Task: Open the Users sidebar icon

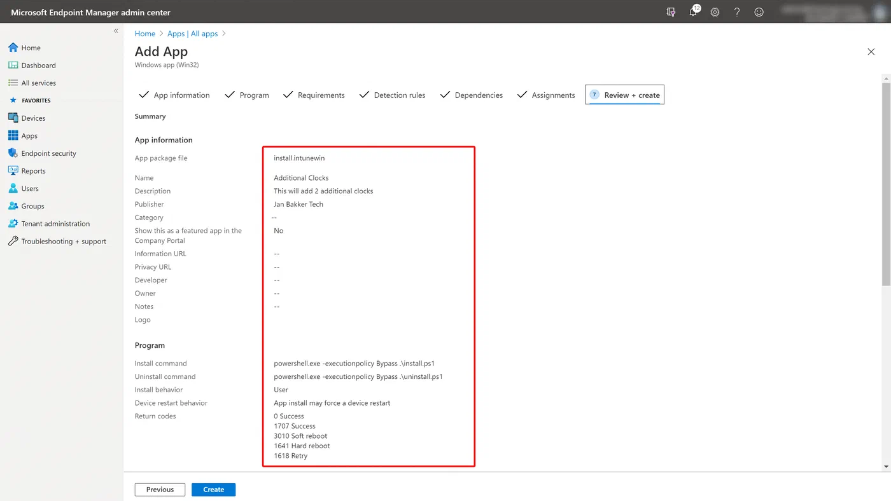Action: (x=13, y=188)
